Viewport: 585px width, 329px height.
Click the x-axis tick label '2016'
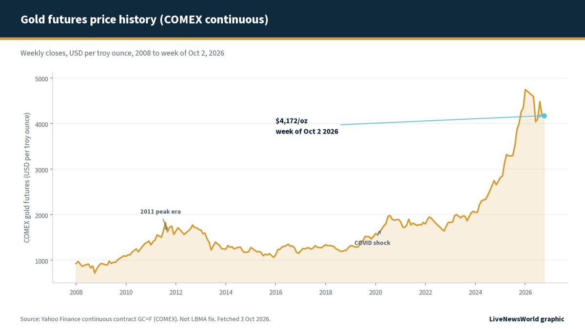point(275,292)
